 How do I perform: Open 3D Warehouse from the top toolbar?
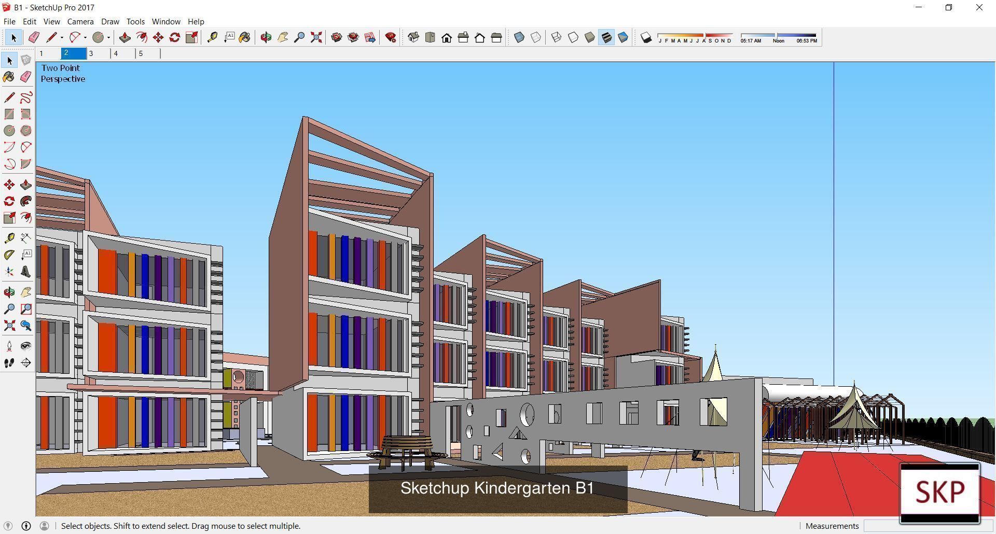(x=336, y=37)
